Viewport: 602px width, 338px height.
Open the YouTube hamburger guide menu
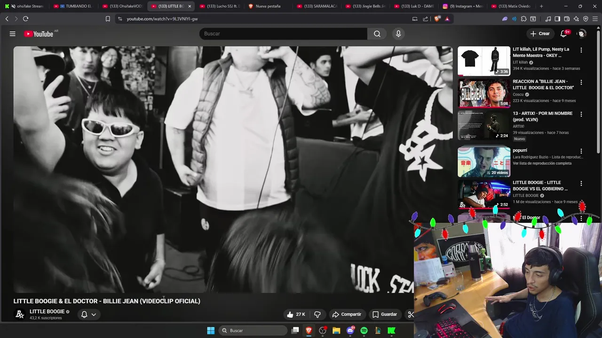coord(13,34)
